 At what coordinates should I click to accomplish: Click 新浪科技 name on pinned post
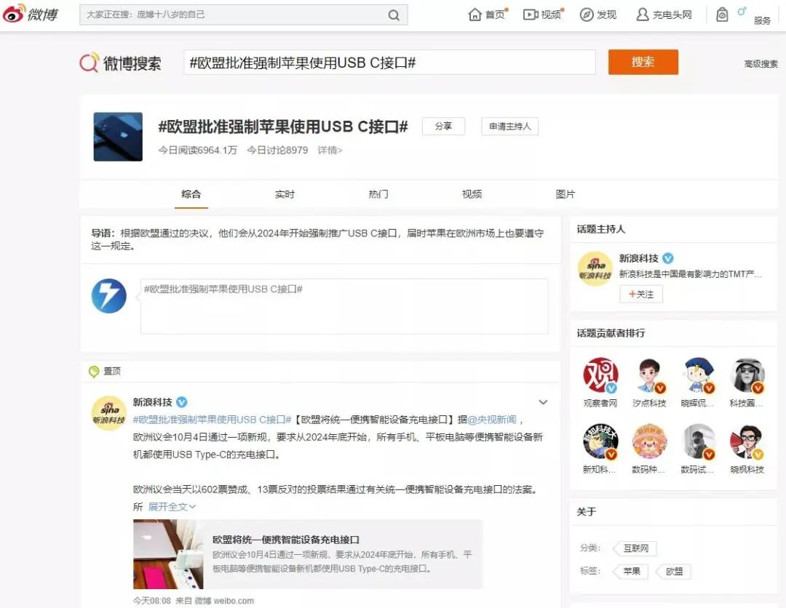click(x=152, y=402)
